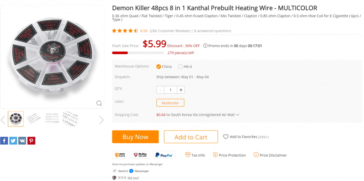Choose the Multicolor color option
The height and width of the screenshot is (181, 364).
(170, 103)
